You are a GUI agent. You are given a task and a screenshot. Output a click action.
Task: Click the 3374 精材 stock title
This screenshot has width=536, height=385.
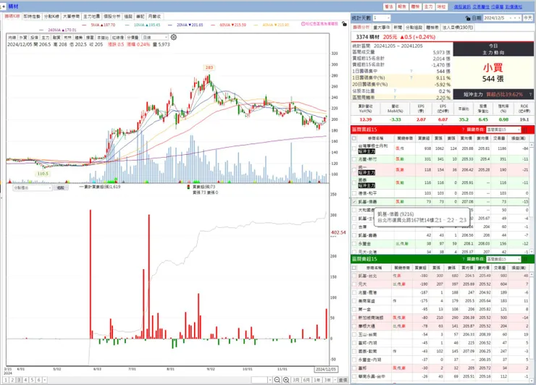pos(368,37)
